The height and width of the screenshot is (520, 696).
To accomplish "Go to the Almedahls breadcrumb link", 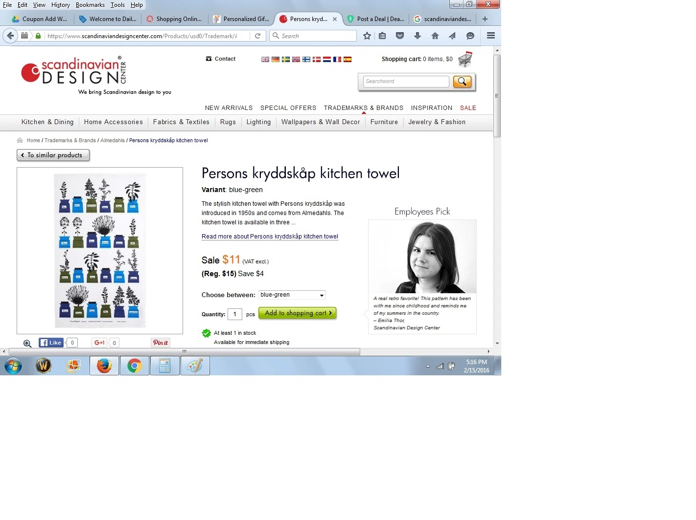I will [113, 140].
